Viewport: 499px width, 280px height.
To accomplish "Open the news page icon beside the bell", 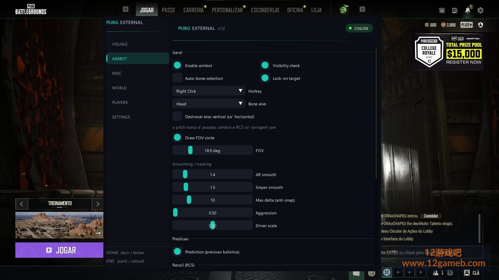I will tap(455, 11).
